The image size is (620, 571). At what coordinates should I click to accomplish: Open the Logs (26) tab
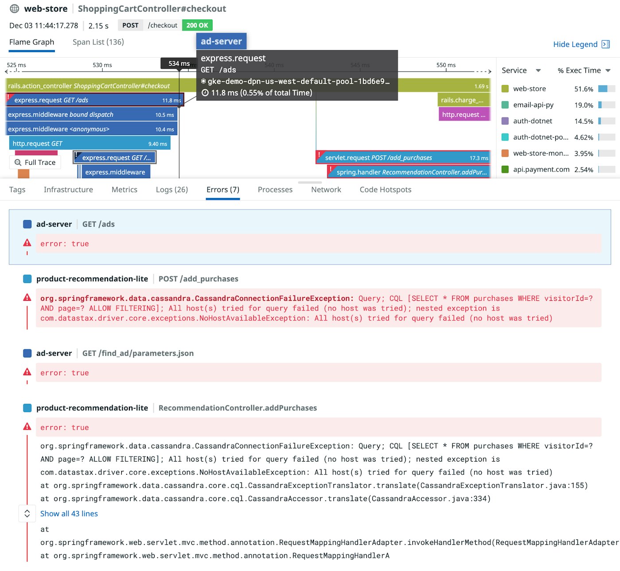click(x=172, y=190)
